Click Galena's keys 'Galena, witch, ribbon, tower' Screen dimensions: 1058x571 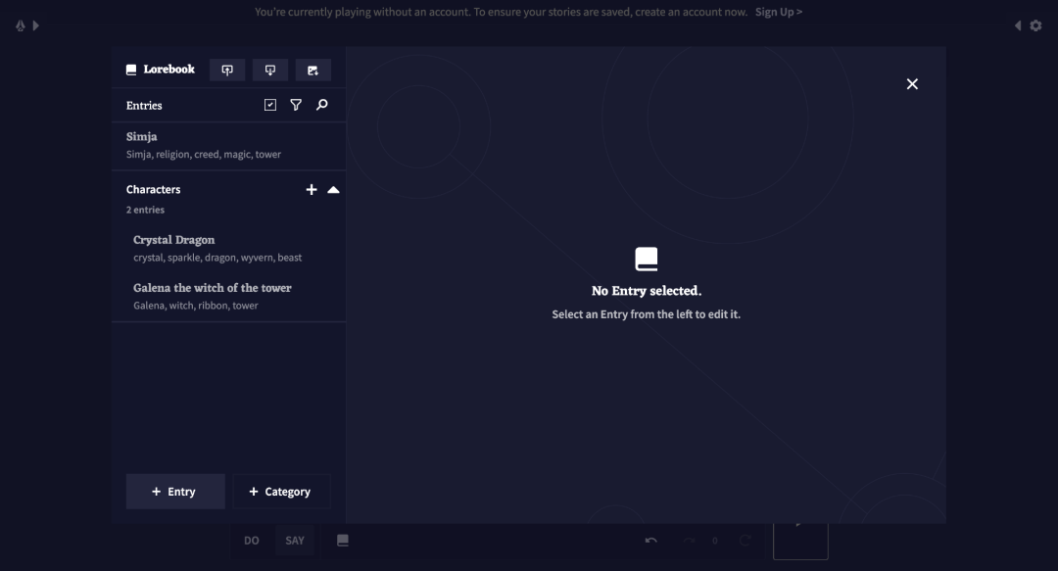tap(196, 306)
